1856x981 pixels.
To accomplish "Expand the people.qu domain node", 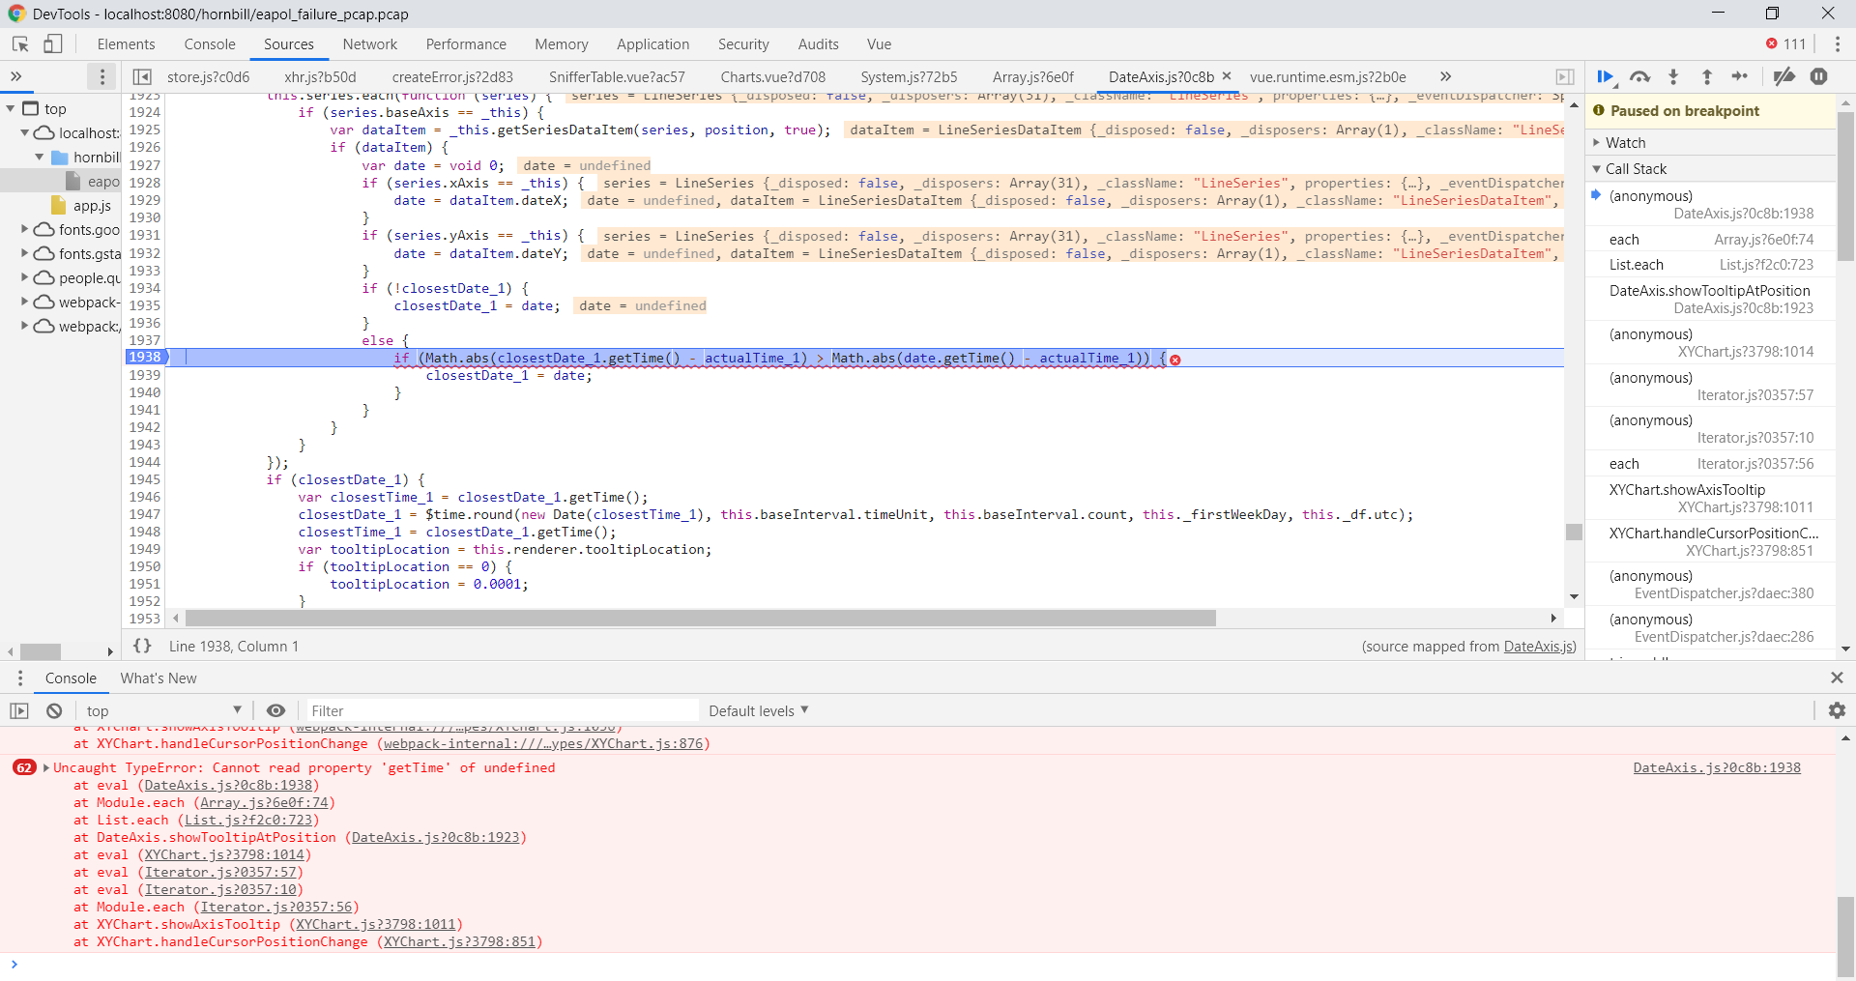I will (24, 277).
